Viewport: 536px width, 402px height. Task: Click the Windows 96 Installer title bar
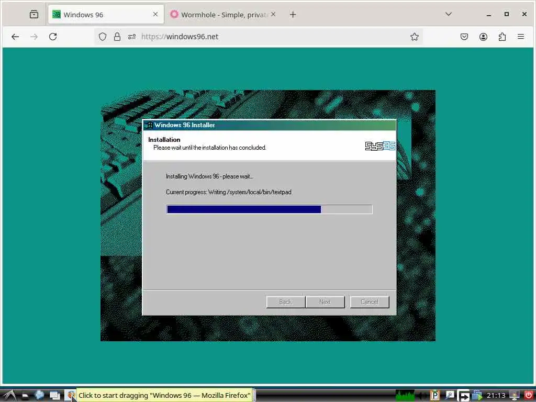(270, 125)
